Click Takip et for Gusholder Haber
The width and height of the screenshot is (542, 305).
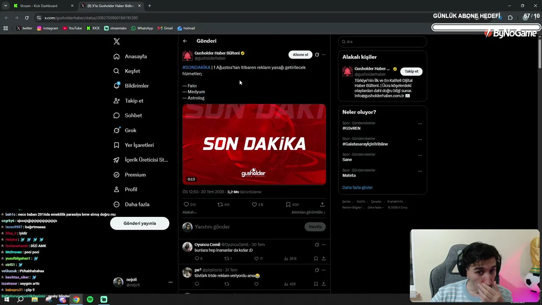coord(412,71)
